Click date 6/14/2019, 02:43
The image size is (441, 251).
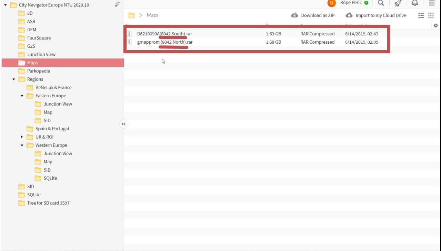(362, 34)
